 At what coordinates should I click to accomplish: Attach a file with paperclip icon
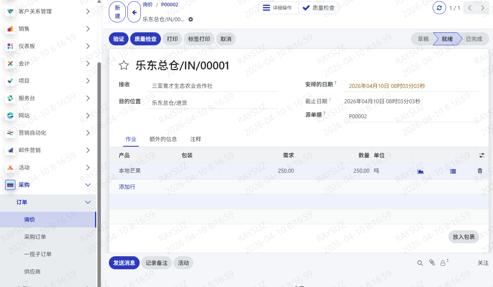tap(432, 263)
